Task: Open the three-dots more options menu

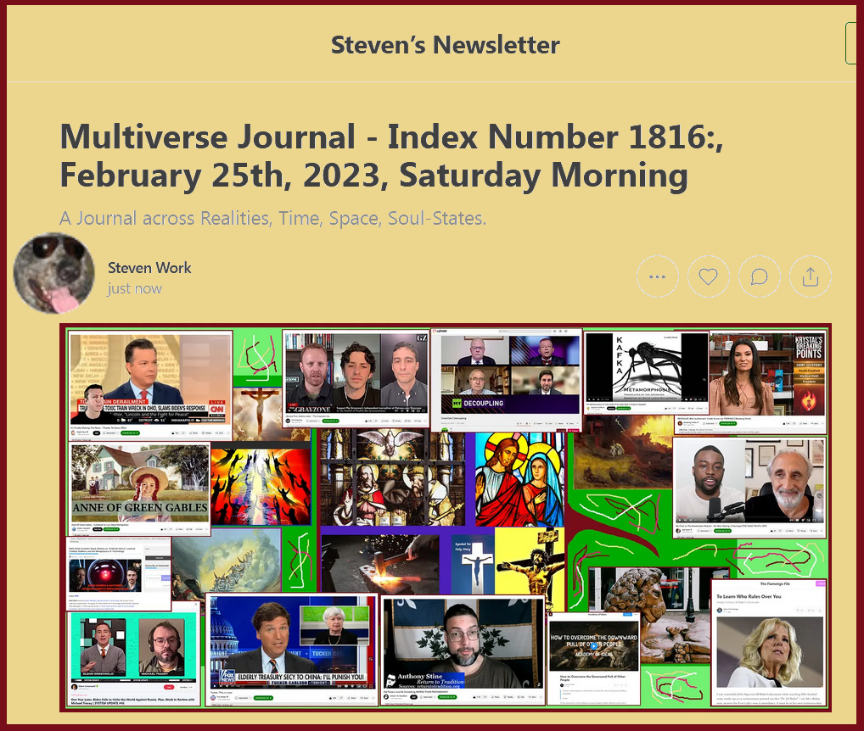Action: [658, 276]
